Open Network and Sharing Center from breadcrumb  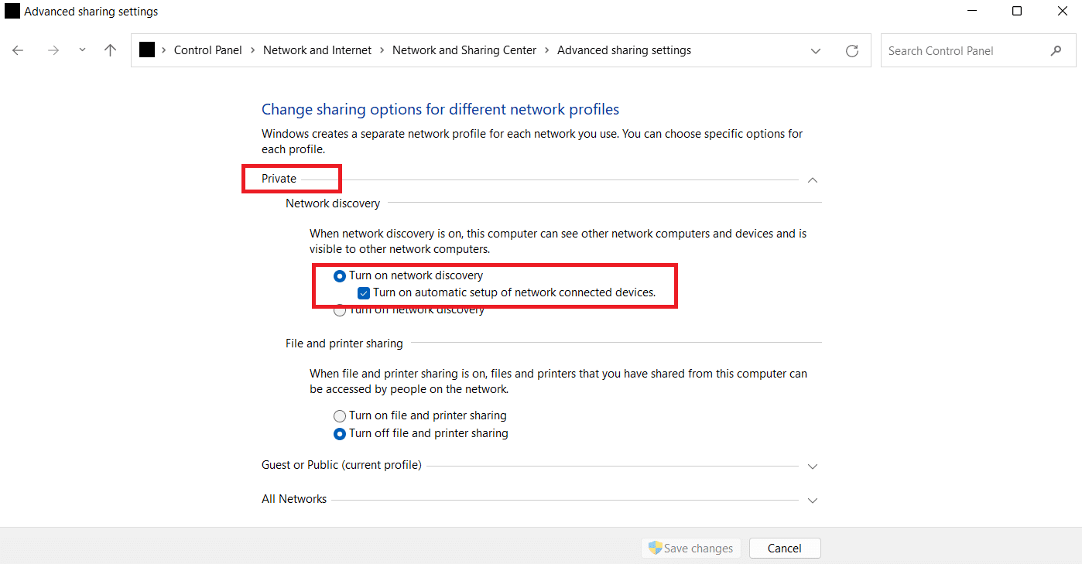coord(464,50)
